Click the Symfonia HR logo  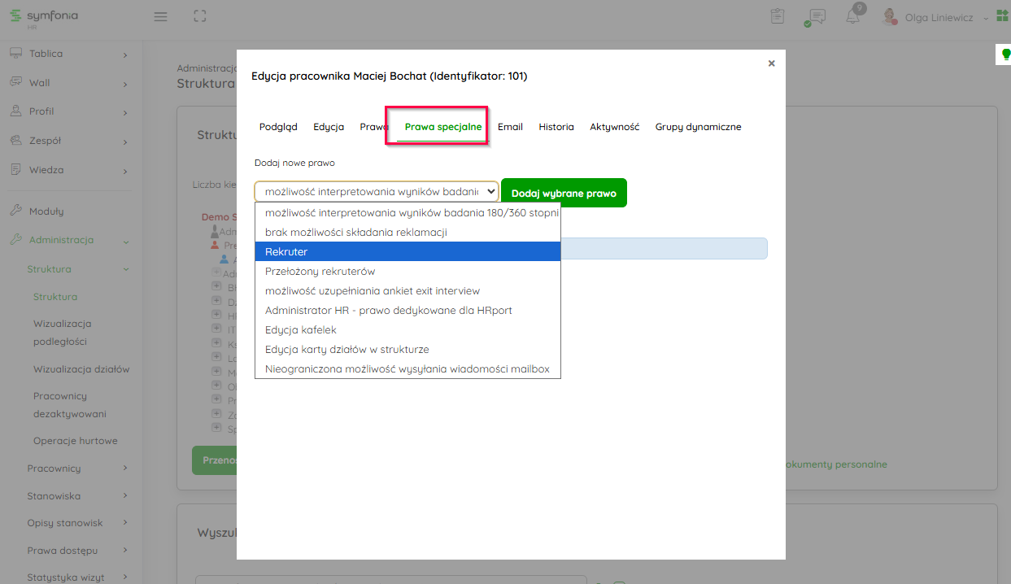click(44, 17)
